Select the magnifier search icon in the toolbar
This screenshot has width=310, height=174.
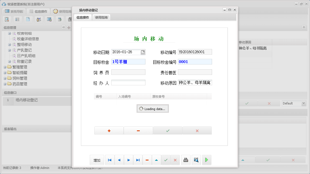coord(7,19)
